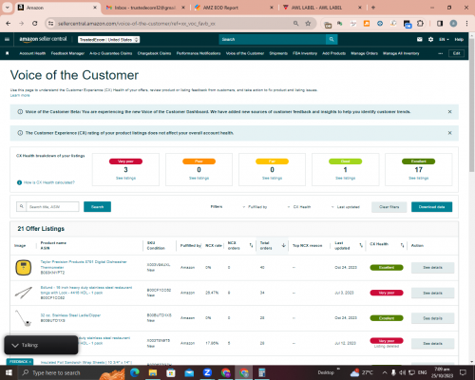Dismiss the CX rating account health banner
This screenshot has height=380, width=475.
(449, 133)
